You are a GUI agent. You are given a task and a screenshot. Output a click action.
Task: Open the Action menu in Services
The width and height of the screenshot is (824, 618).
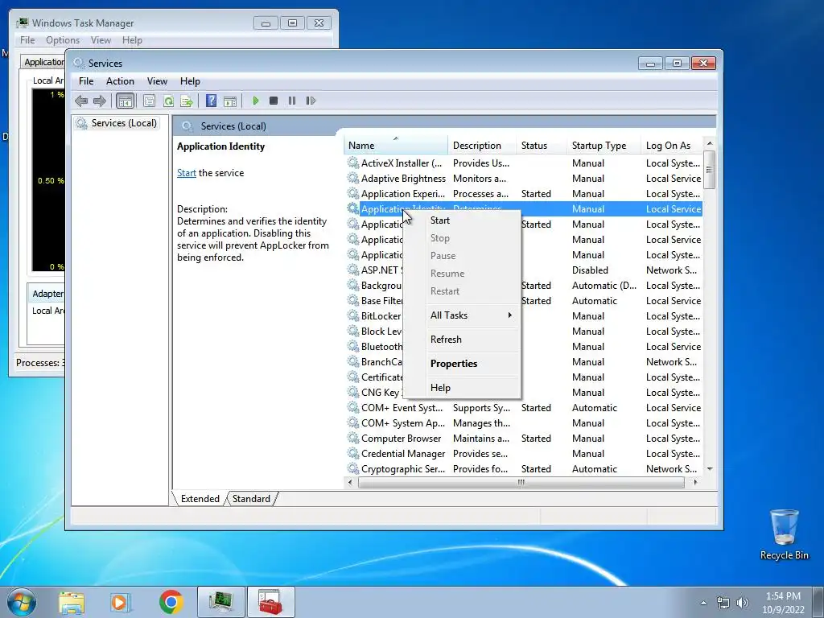pyautogui.click(x=120, y=81)
